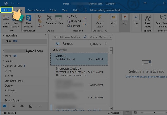
Task: Expand the Công việc TGDD folder
Action: click(3, 66)
